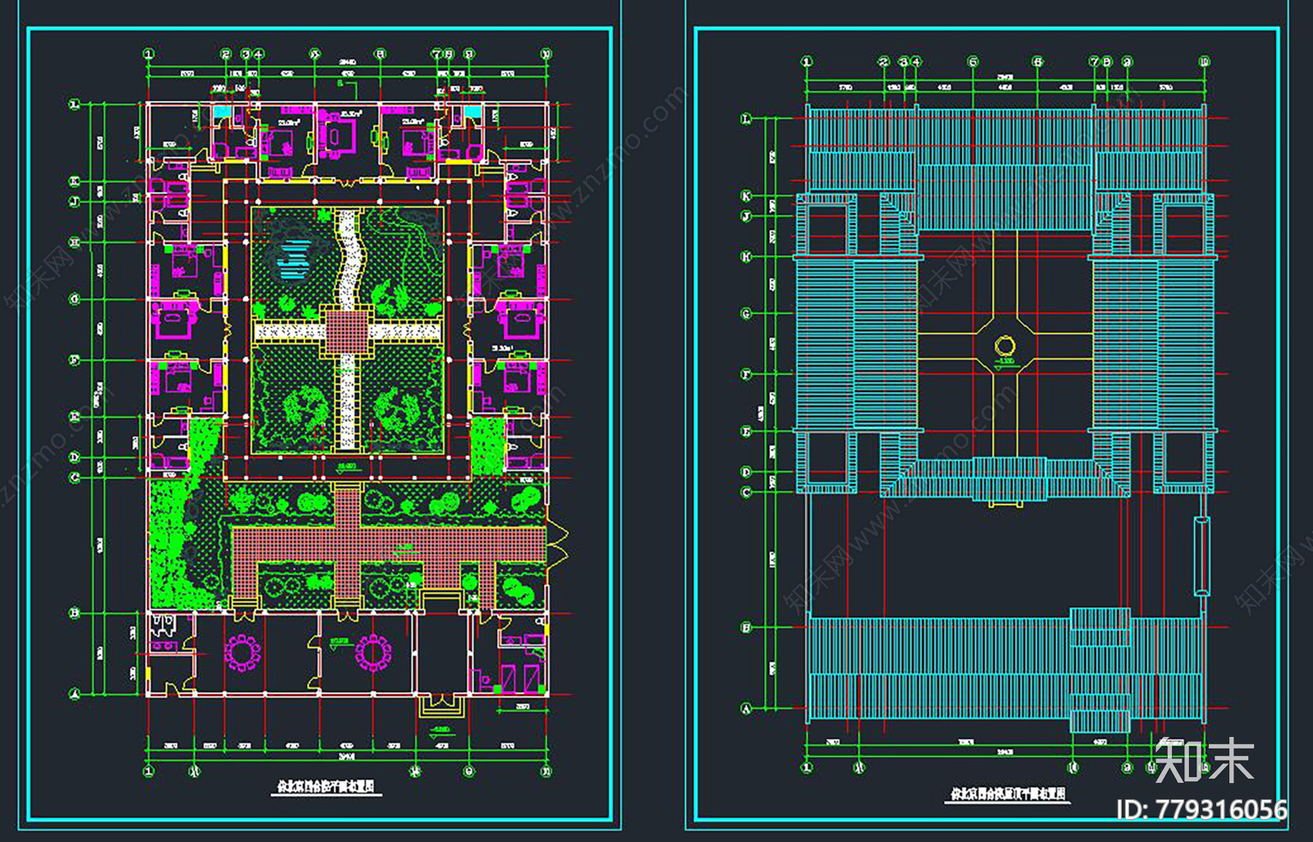Click the 知末 watermark logo
This screenshot has width=1313, height=842.
(x=1204, y=760)
